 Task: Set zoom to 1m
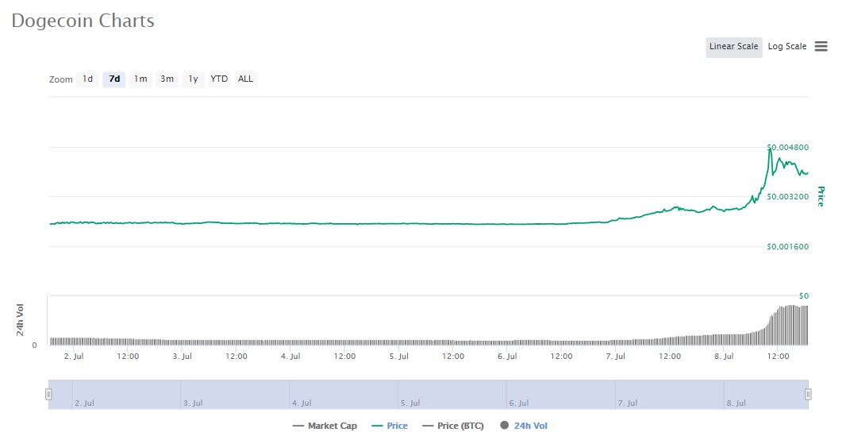click(x=140, y=79)
